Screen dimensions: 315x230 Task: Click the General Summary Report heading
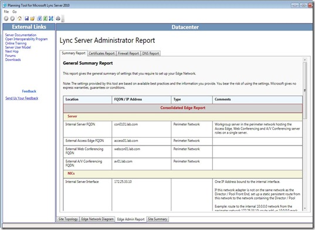click(x=88, y=63)
